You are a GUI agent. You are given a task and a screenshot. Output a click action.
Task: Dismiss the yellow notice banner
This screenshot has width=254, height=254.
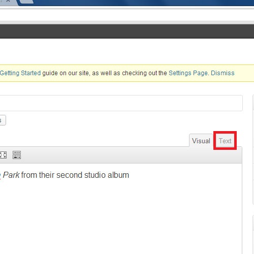pyautogui.click(x=223, y=73)
